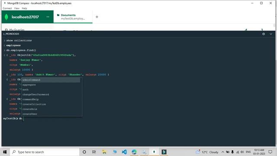This screenshot has height=156, width=277.
Task: Click the taskbar search box
Action: click(x=45, y=152)
